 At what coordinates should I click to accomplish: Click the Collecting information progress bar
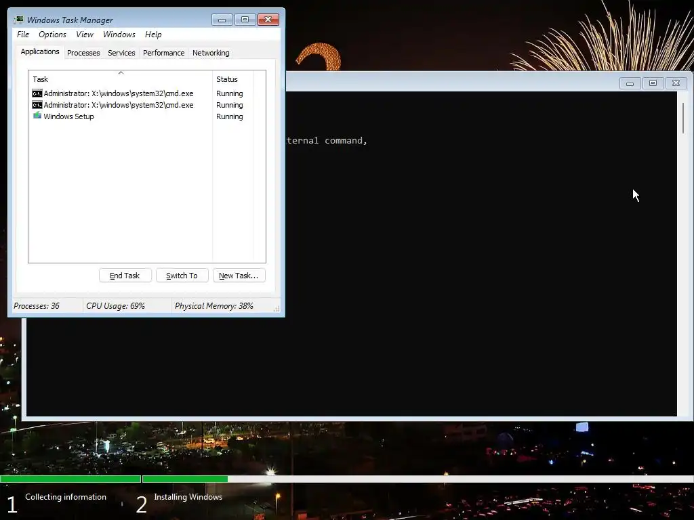point(70,479)
